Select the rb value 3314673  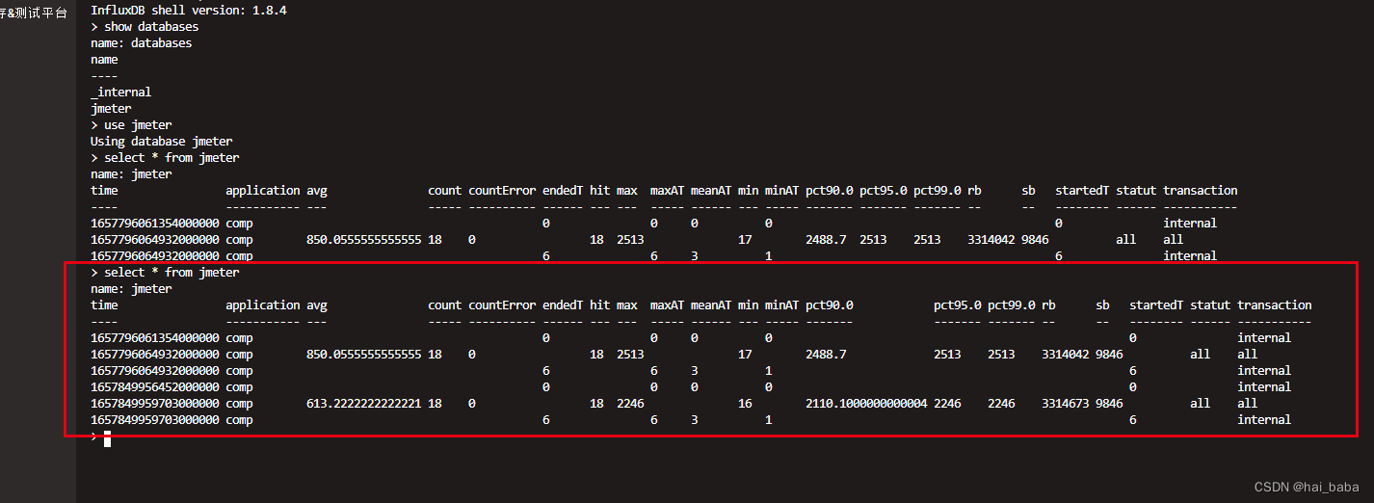coord(1065,404)
